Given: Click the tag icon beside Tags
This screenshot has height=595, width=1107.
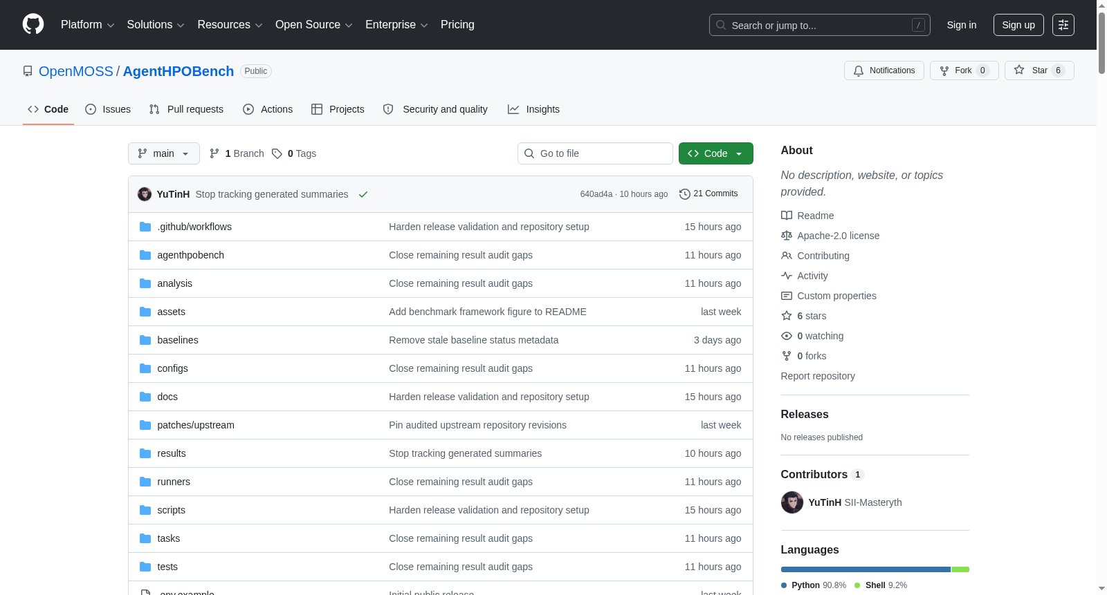Looking at the screenshot, I should coord(277,153).
